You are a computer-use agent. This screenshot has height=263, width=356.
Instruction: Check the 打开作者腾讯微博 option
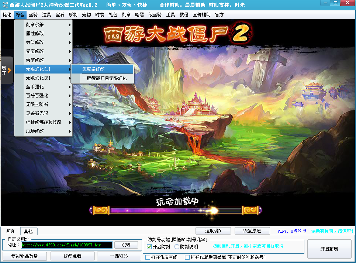coord(187,257)
